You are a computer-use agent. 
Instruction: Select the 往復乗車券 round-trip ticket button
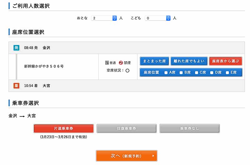click(127, 129)
